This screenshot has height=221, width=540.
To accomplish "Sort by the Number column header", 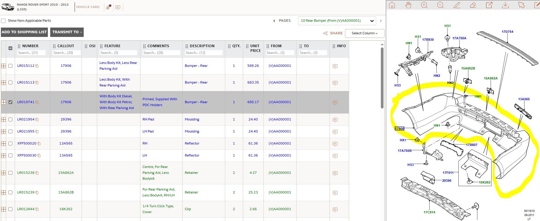I will click(x=30, y=46).
